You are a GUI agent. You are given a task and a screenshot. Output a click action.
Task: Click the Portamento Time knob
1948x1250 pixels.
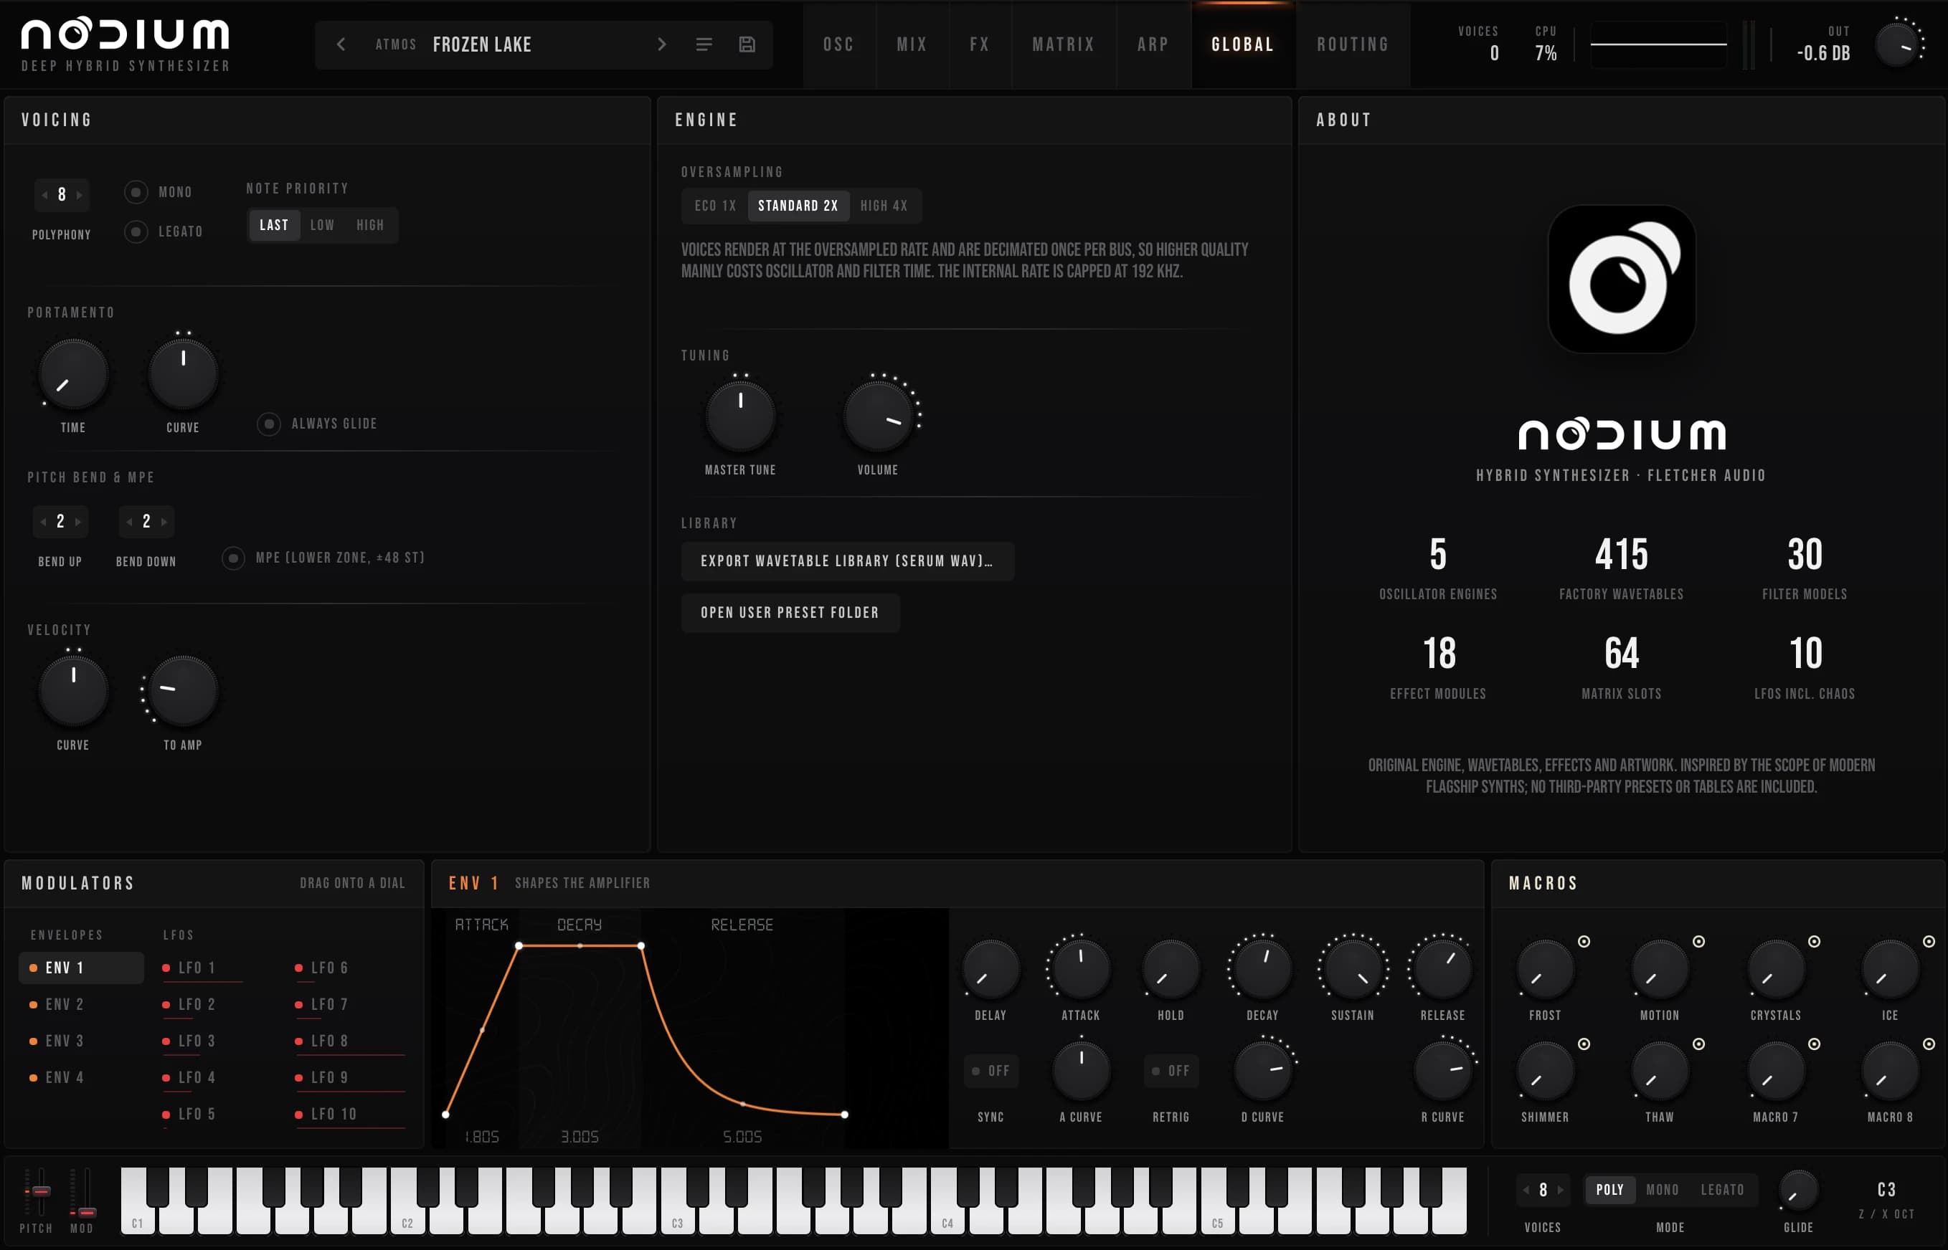(73, 374)
